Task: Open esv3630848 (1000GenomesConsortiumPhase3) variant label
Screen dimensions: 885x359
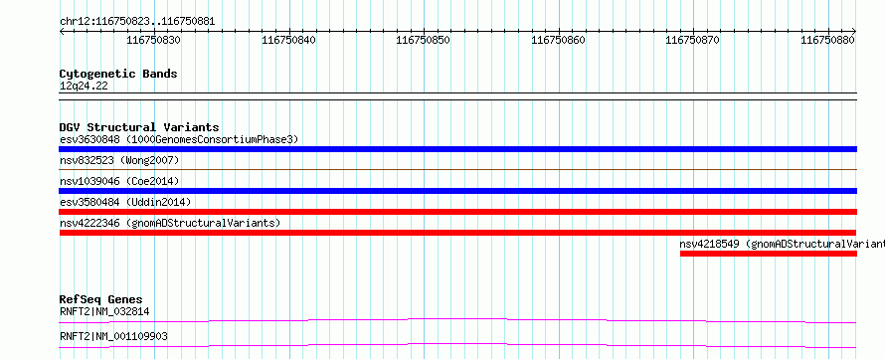Action: pos(179,139)
